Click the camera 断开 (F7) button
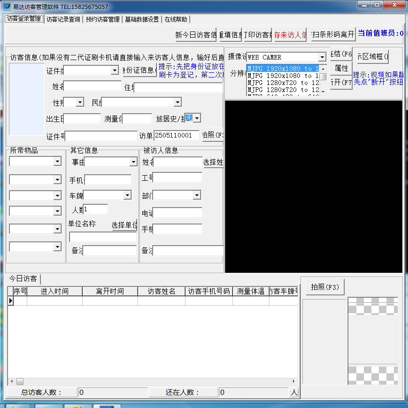 [x=341, y=83]
